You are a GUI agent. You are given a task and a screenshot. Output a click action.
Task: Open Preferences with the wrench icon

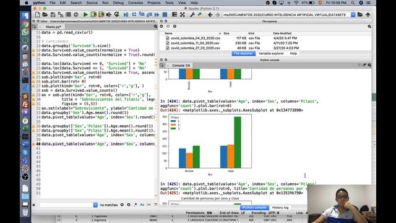pyautogui.click(x=192, y=15)
